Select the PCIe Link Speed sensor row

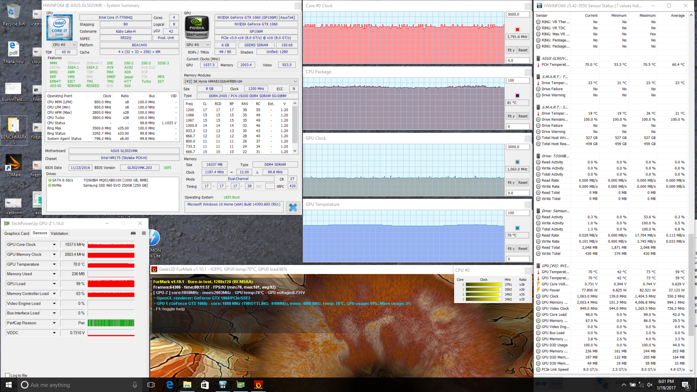[x=611, y=369]
